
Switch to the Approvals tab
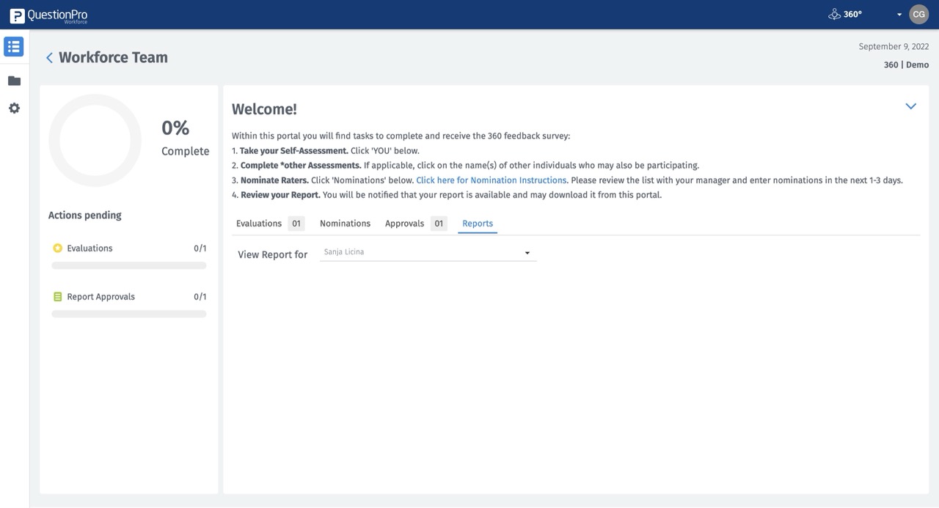tap(403, 223)
